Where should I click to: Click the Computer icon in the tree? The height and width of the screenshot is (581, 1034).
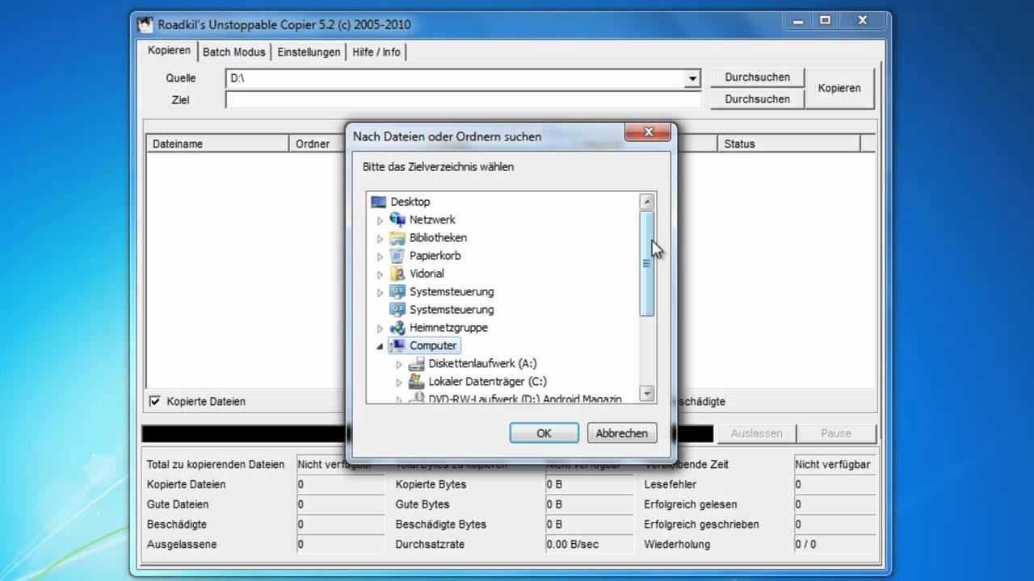[397, 345]
